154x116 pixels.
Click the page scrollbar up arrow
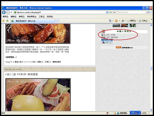point(151,25)
